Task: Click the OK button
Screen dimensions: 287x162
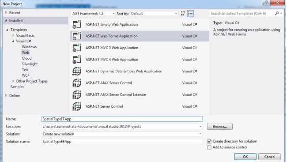Action: click(x=245, y=157)
